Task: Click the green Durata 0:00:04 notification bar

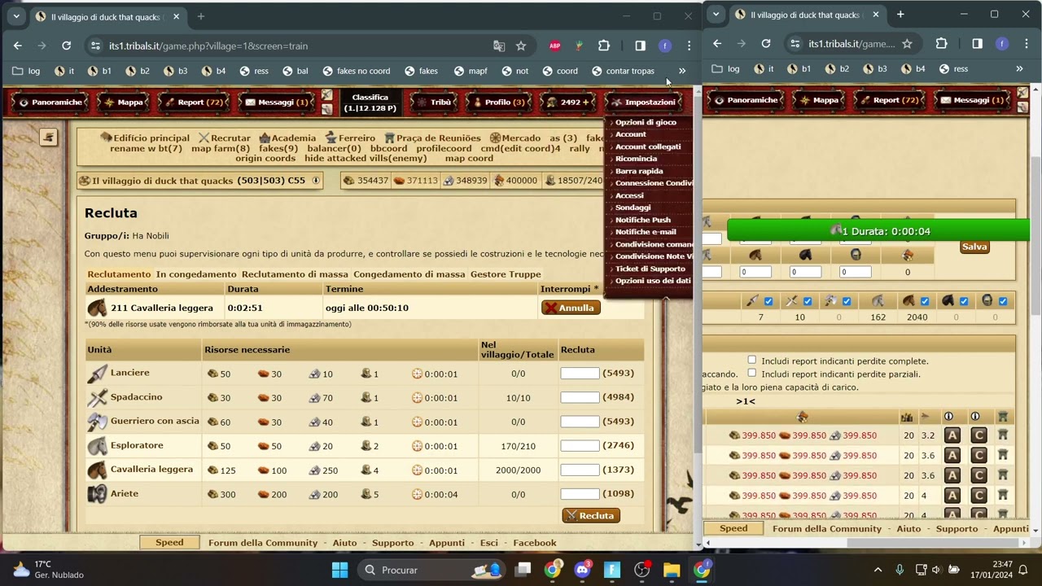Action: 879,231
